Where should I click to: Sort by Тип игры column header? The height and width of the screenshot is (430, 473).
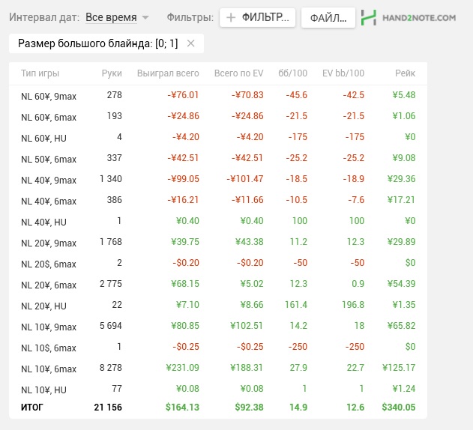click(40, 73)
